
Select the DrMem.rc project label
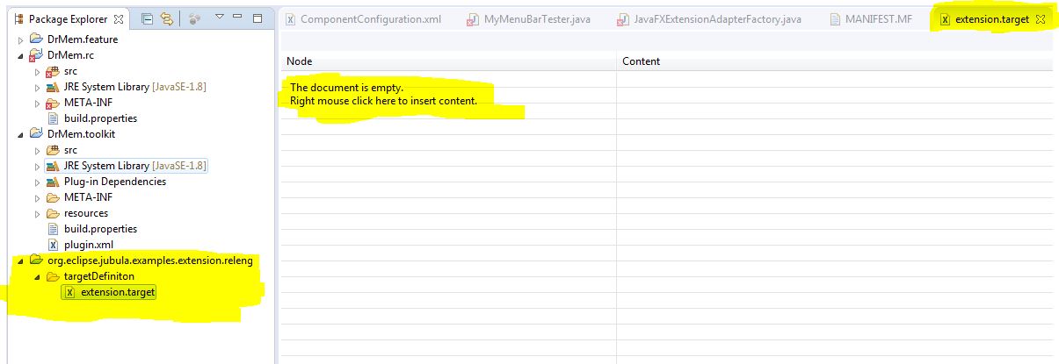[69, 55]
